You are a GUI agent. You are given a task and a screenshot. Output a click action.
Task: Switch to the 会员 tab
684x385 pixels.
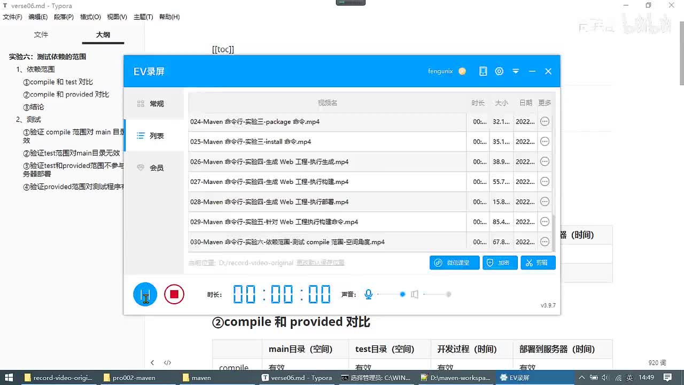coord(154,167)
